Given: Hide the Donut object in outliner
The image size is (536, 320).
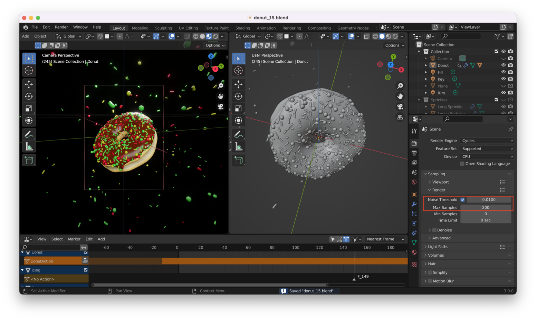Looking at the screenshot, I should click(x=503, y=65).
